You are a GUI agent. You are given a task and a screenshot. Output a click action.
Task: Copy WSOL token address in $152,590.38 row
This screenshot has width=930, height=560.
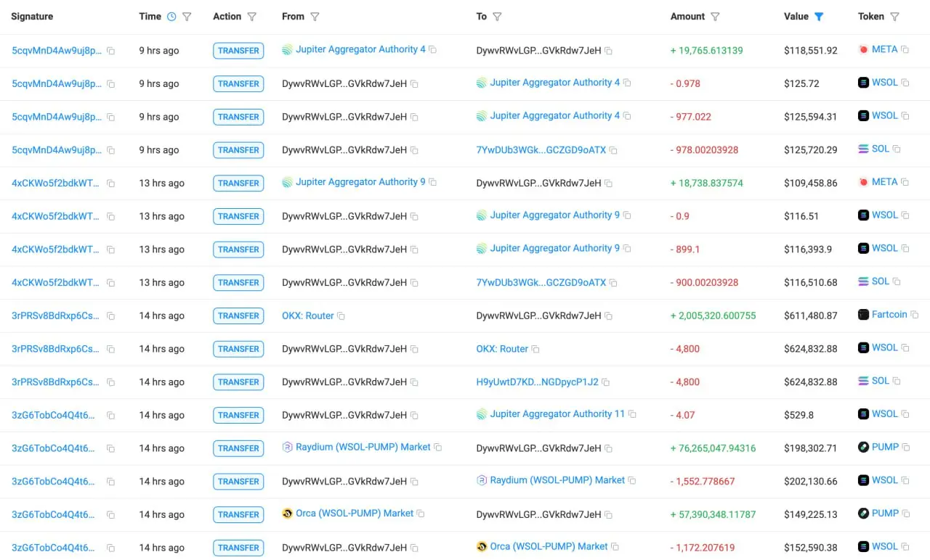tap(905, 547)
